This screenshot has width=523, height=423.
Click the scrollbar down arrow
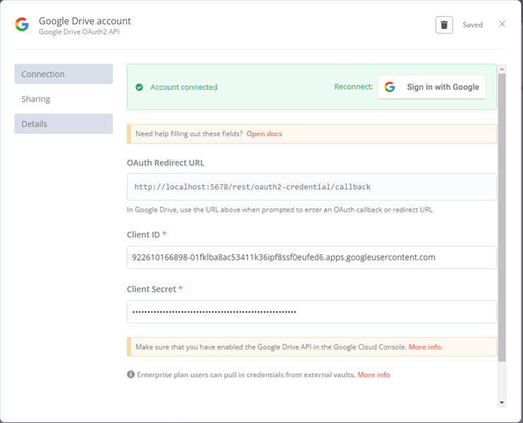(502, 403)
